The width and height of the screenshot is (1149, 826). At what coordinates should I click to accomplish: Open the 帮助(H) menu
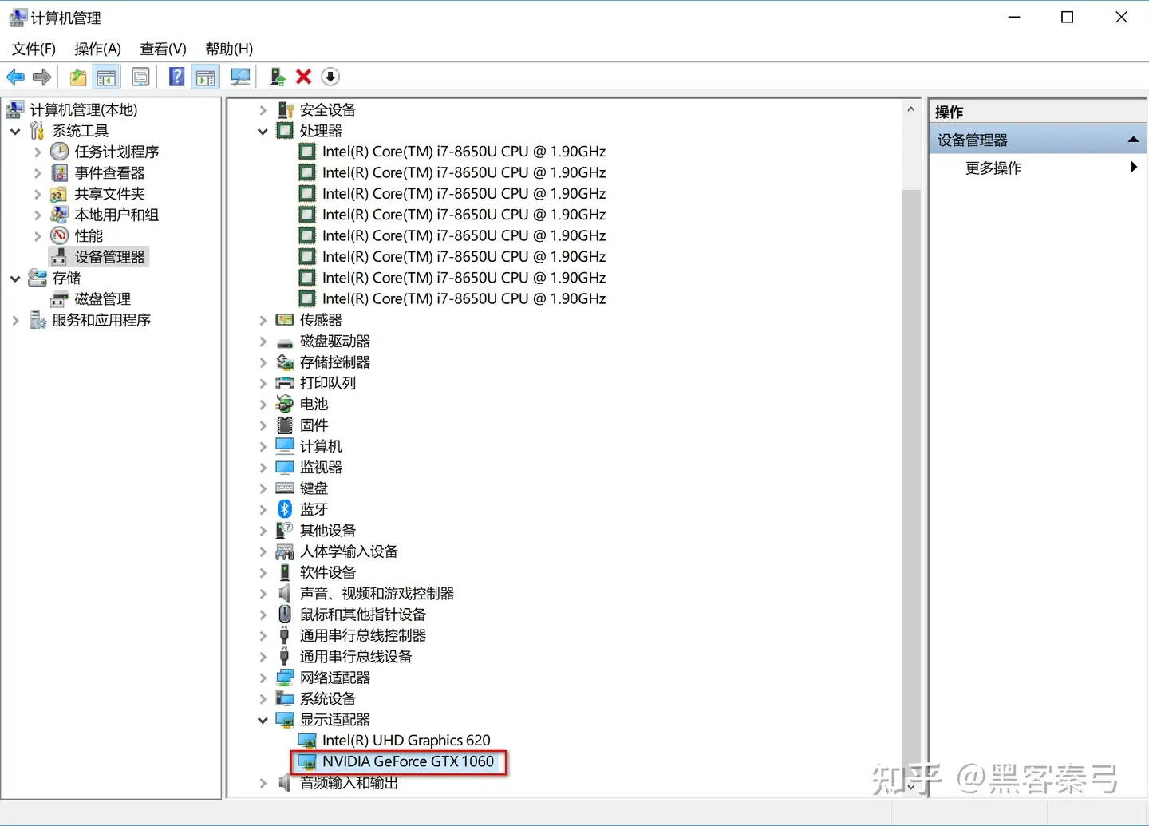click(229, 49)
